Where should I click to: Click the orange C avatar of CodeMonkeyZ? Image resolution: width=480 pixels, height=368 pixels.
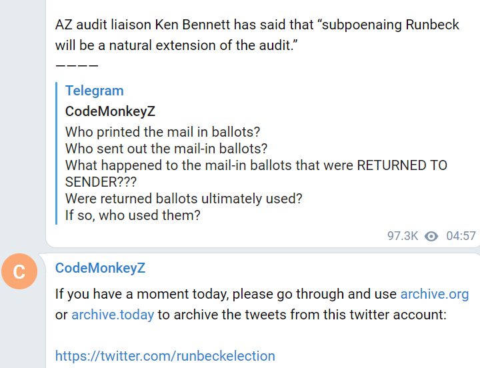[x=19, y=271]
